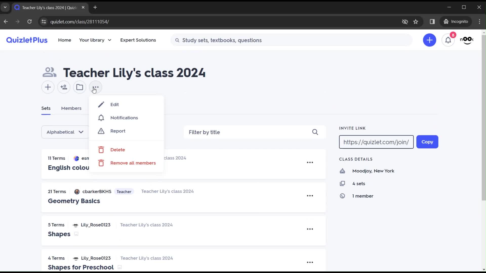Click the add member icon

[x=64, y=87]
